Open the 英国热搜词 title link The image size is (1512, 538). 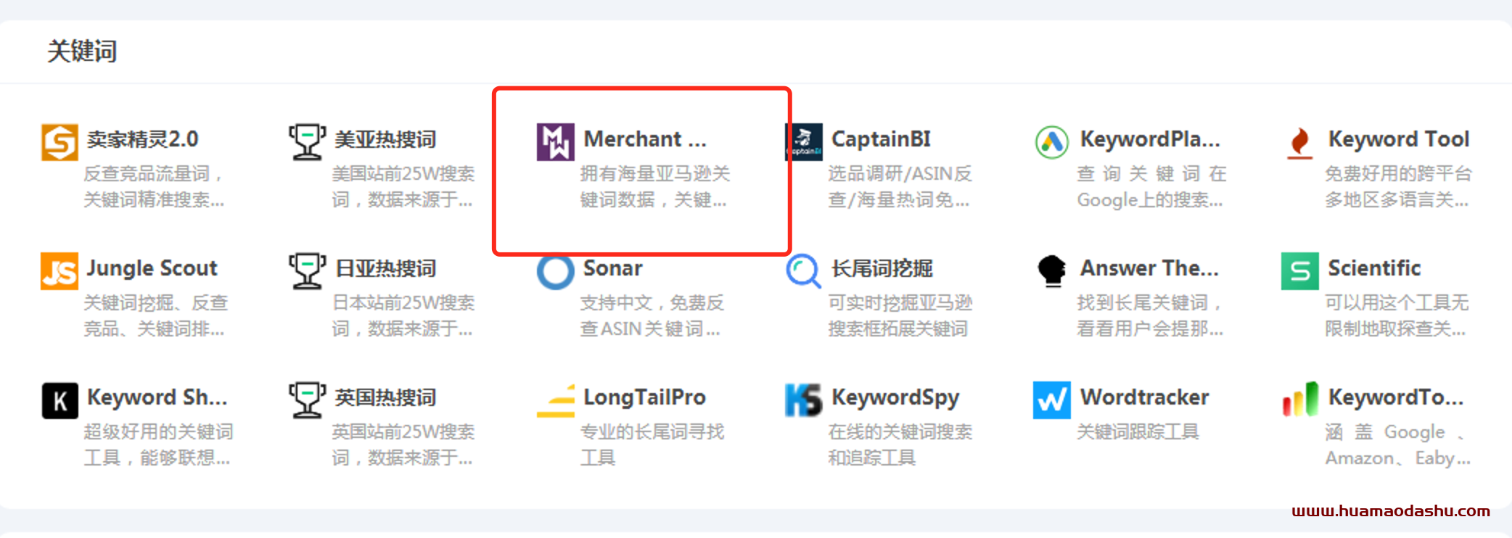(385, 397)
